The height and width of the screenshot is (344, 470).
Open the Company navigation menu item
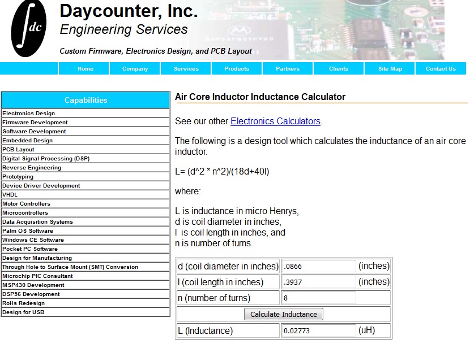pyautogui.click(x=134, y=68)
